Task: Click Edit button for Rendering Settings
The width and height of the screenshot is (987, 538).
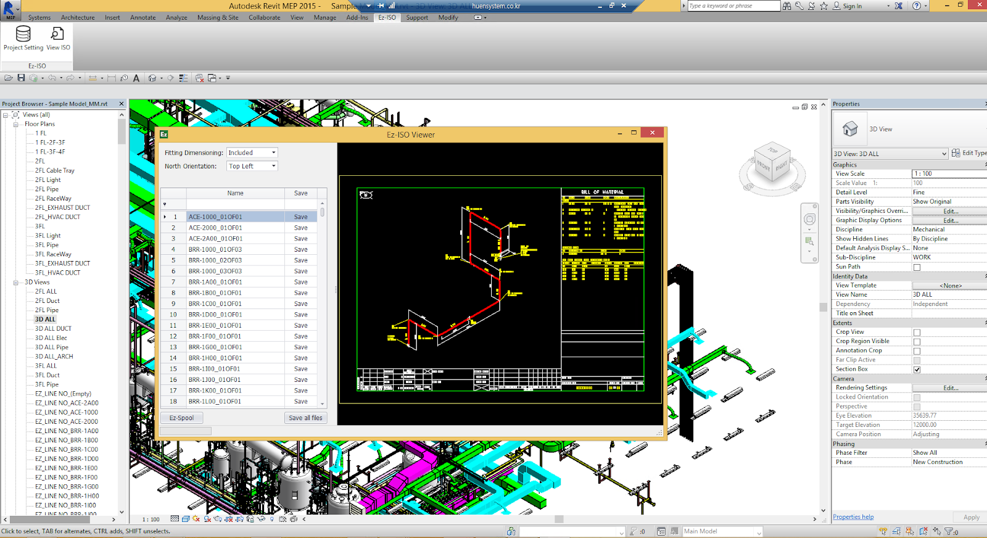Action: [x=951, y=388]
